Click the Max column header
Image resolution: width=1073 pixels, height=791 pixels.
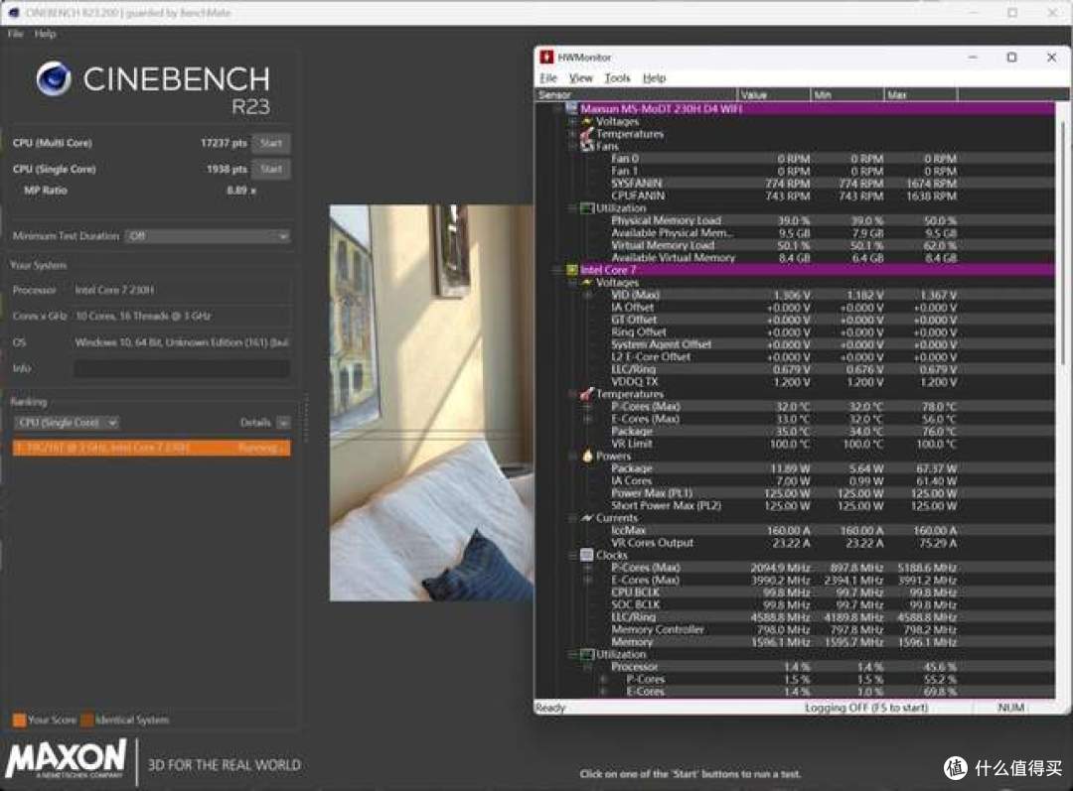pyautogui.click(x=920, y=94)
